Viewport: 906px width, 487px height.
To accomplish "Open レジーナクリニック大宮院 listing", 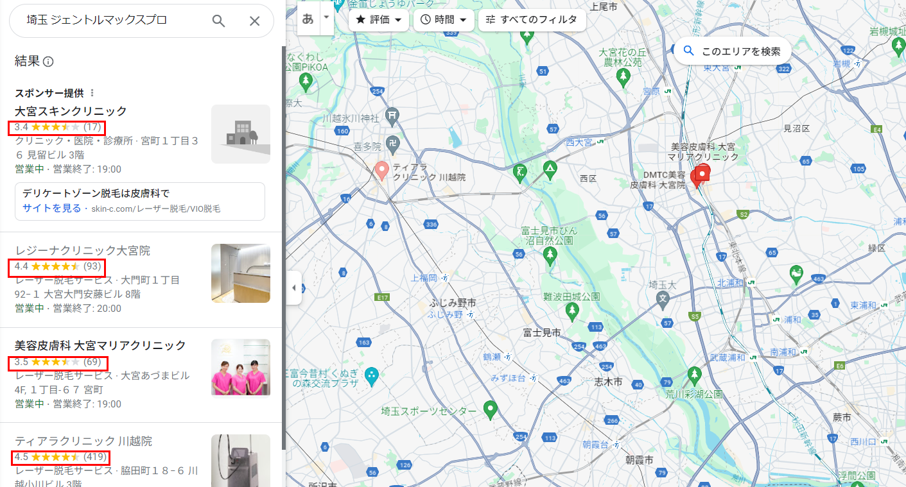I will click(82, 250).
